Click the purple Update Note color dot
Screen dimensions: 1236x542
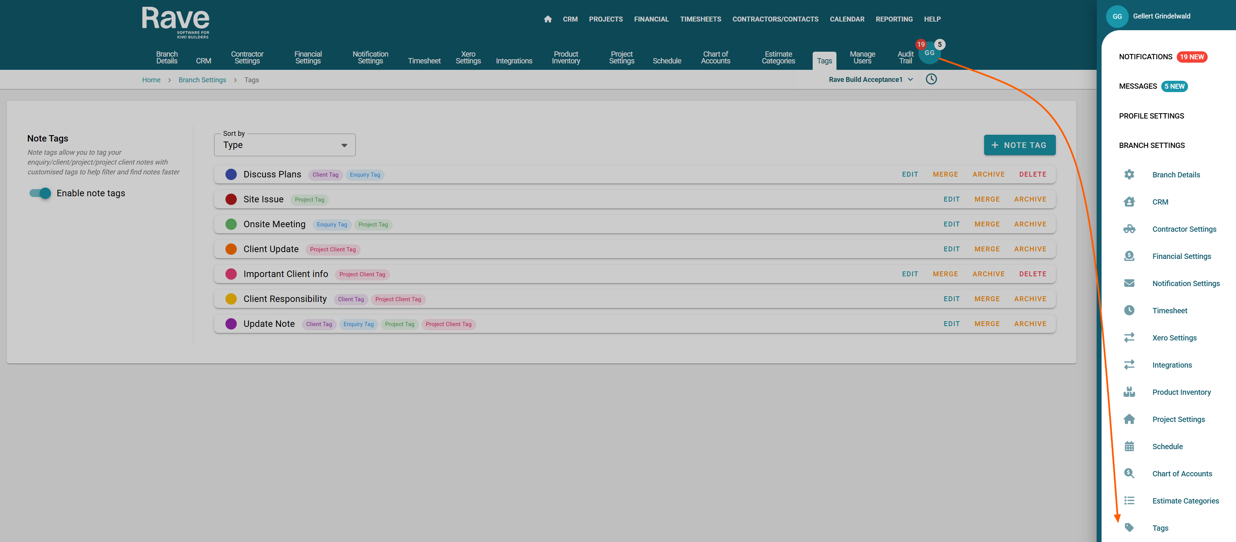[231, 324]
